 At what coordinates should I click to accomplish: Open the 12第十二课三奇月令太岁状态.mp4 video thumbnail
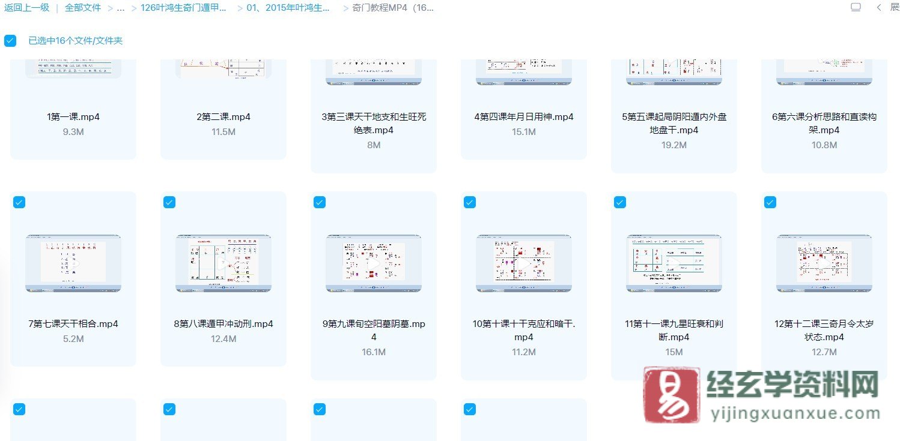pos(824,264)
